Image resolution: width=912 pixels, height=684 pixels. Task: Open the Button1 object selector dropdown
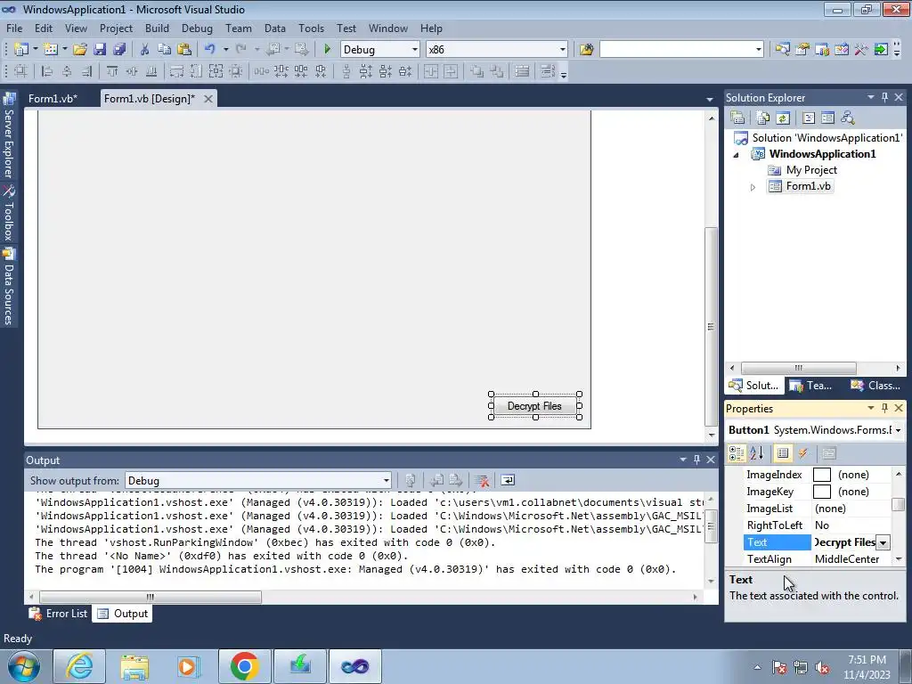899,430
